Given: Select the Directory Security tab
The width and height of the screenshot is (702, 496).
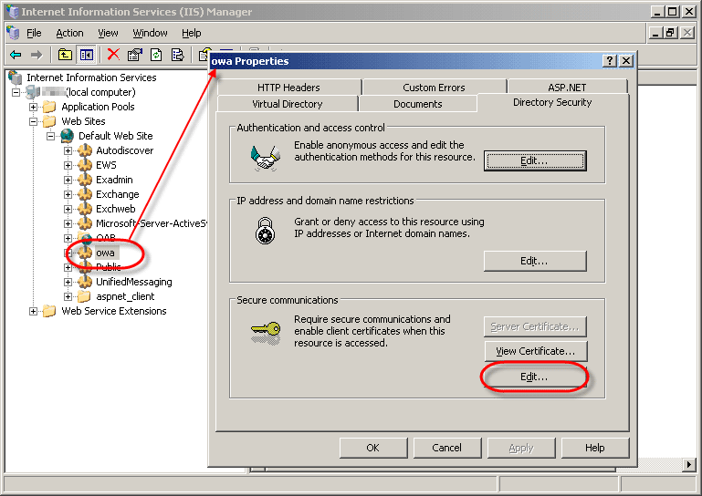Looking at the screenshot, I should (552, 102).
